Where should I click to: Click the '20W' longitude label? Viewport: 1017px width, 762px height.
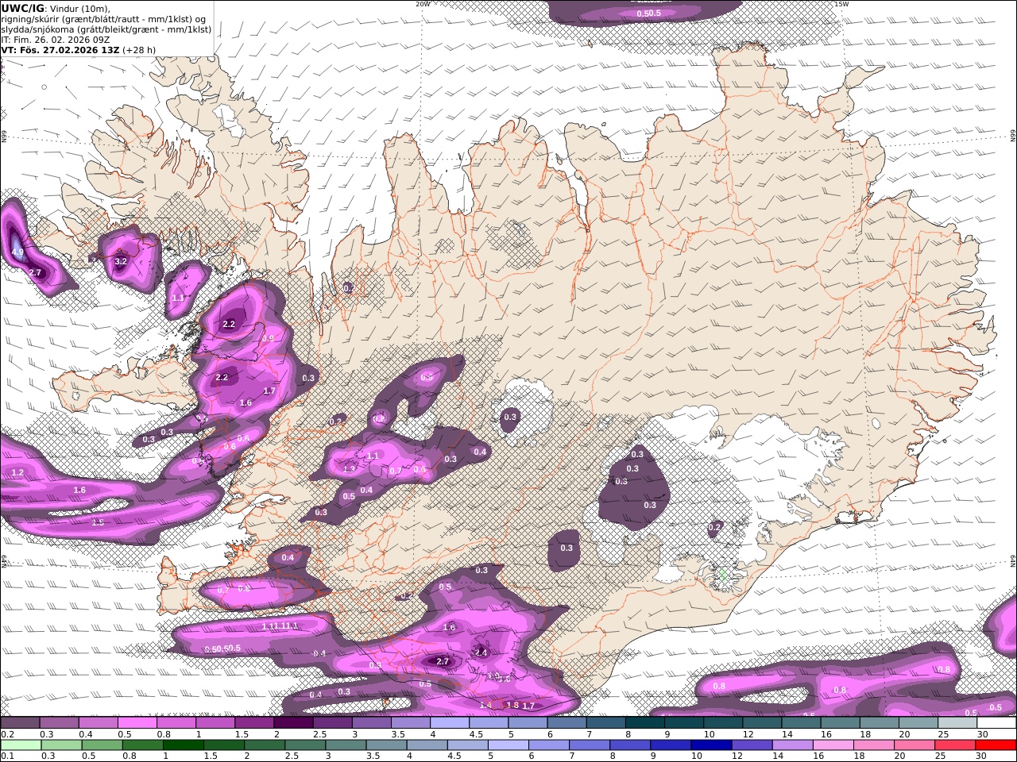[423, 4]
